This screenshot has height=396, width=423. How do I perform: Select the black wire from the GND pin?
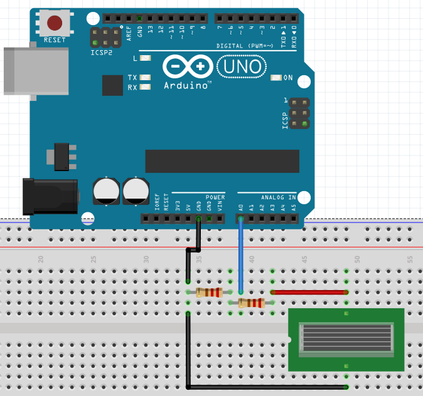193,249
